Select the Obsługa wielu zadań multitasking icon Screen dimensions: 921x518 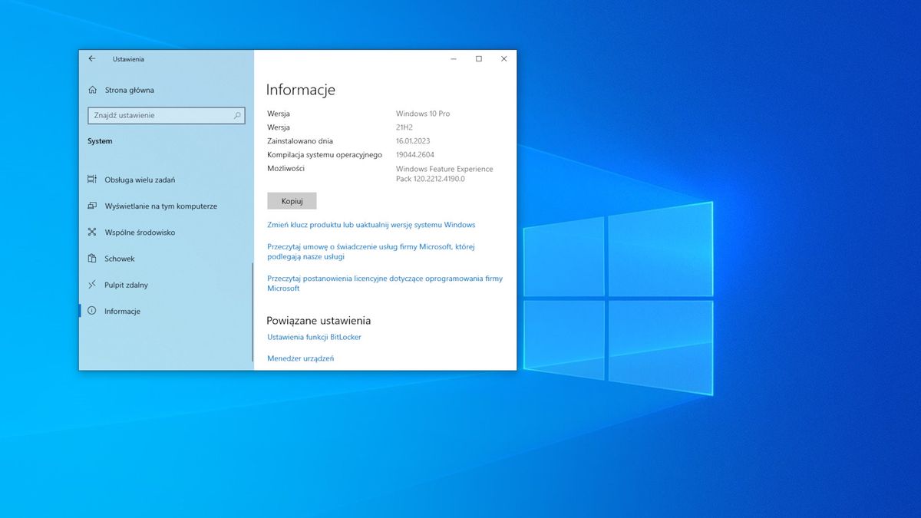(93, 180)
